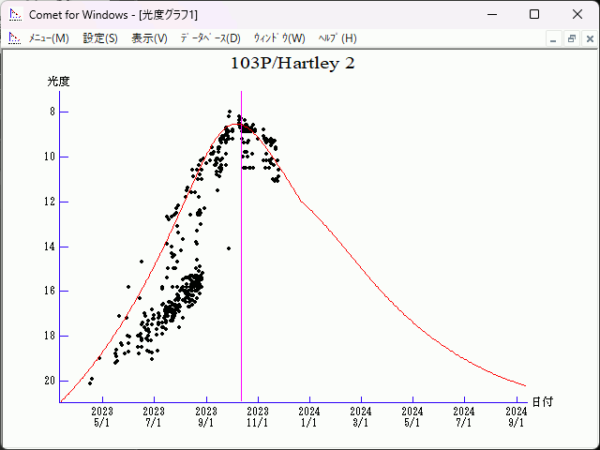Click the 2024 7/1 date label
This screenshot has width=600, height=450.
point(464,417)
